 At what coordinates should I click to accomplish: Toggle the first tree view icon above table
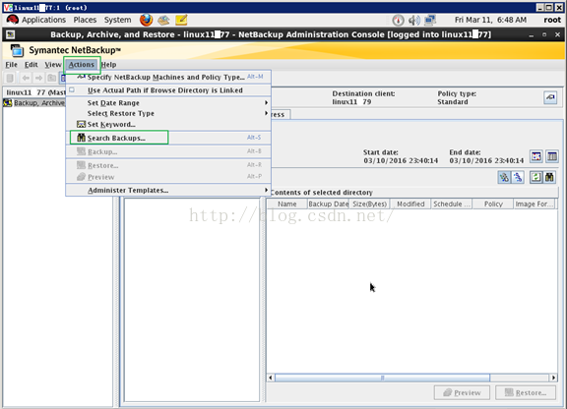[x=504, y=177]
